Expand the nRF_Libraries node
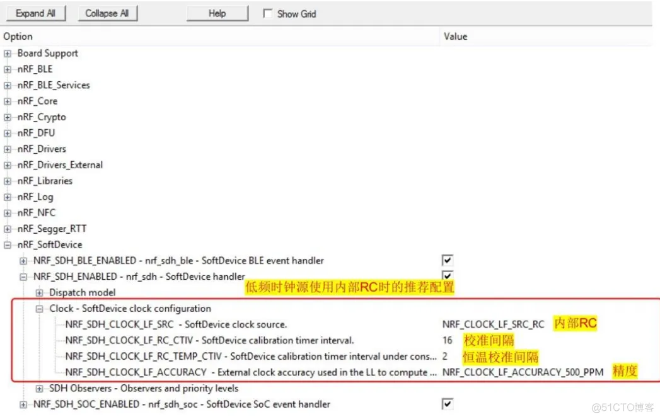The width and height of the screenshot is (660, 419). pyautogui.click(x=8, y=181)
